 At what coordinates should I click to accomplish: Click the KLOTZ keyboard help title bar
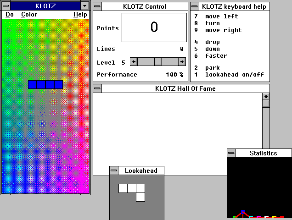click(x=234, y=6)
